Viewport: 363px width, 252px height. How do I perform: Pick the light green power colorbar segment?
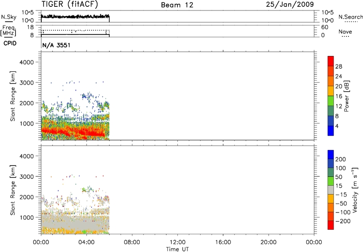pos(331,101)
